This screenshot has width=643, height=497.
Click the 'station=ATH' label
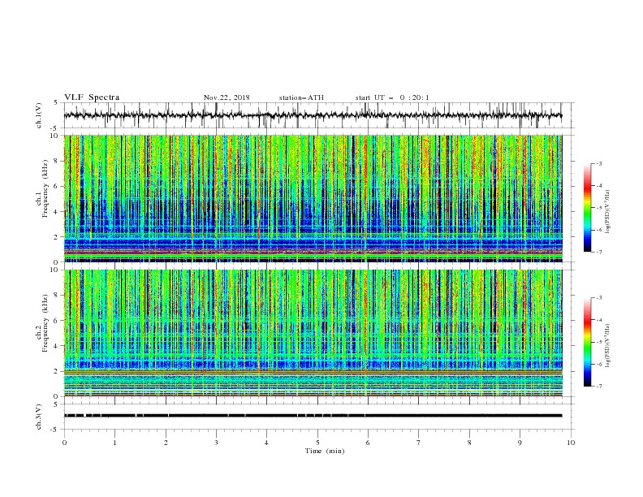[x=301, y=97]
